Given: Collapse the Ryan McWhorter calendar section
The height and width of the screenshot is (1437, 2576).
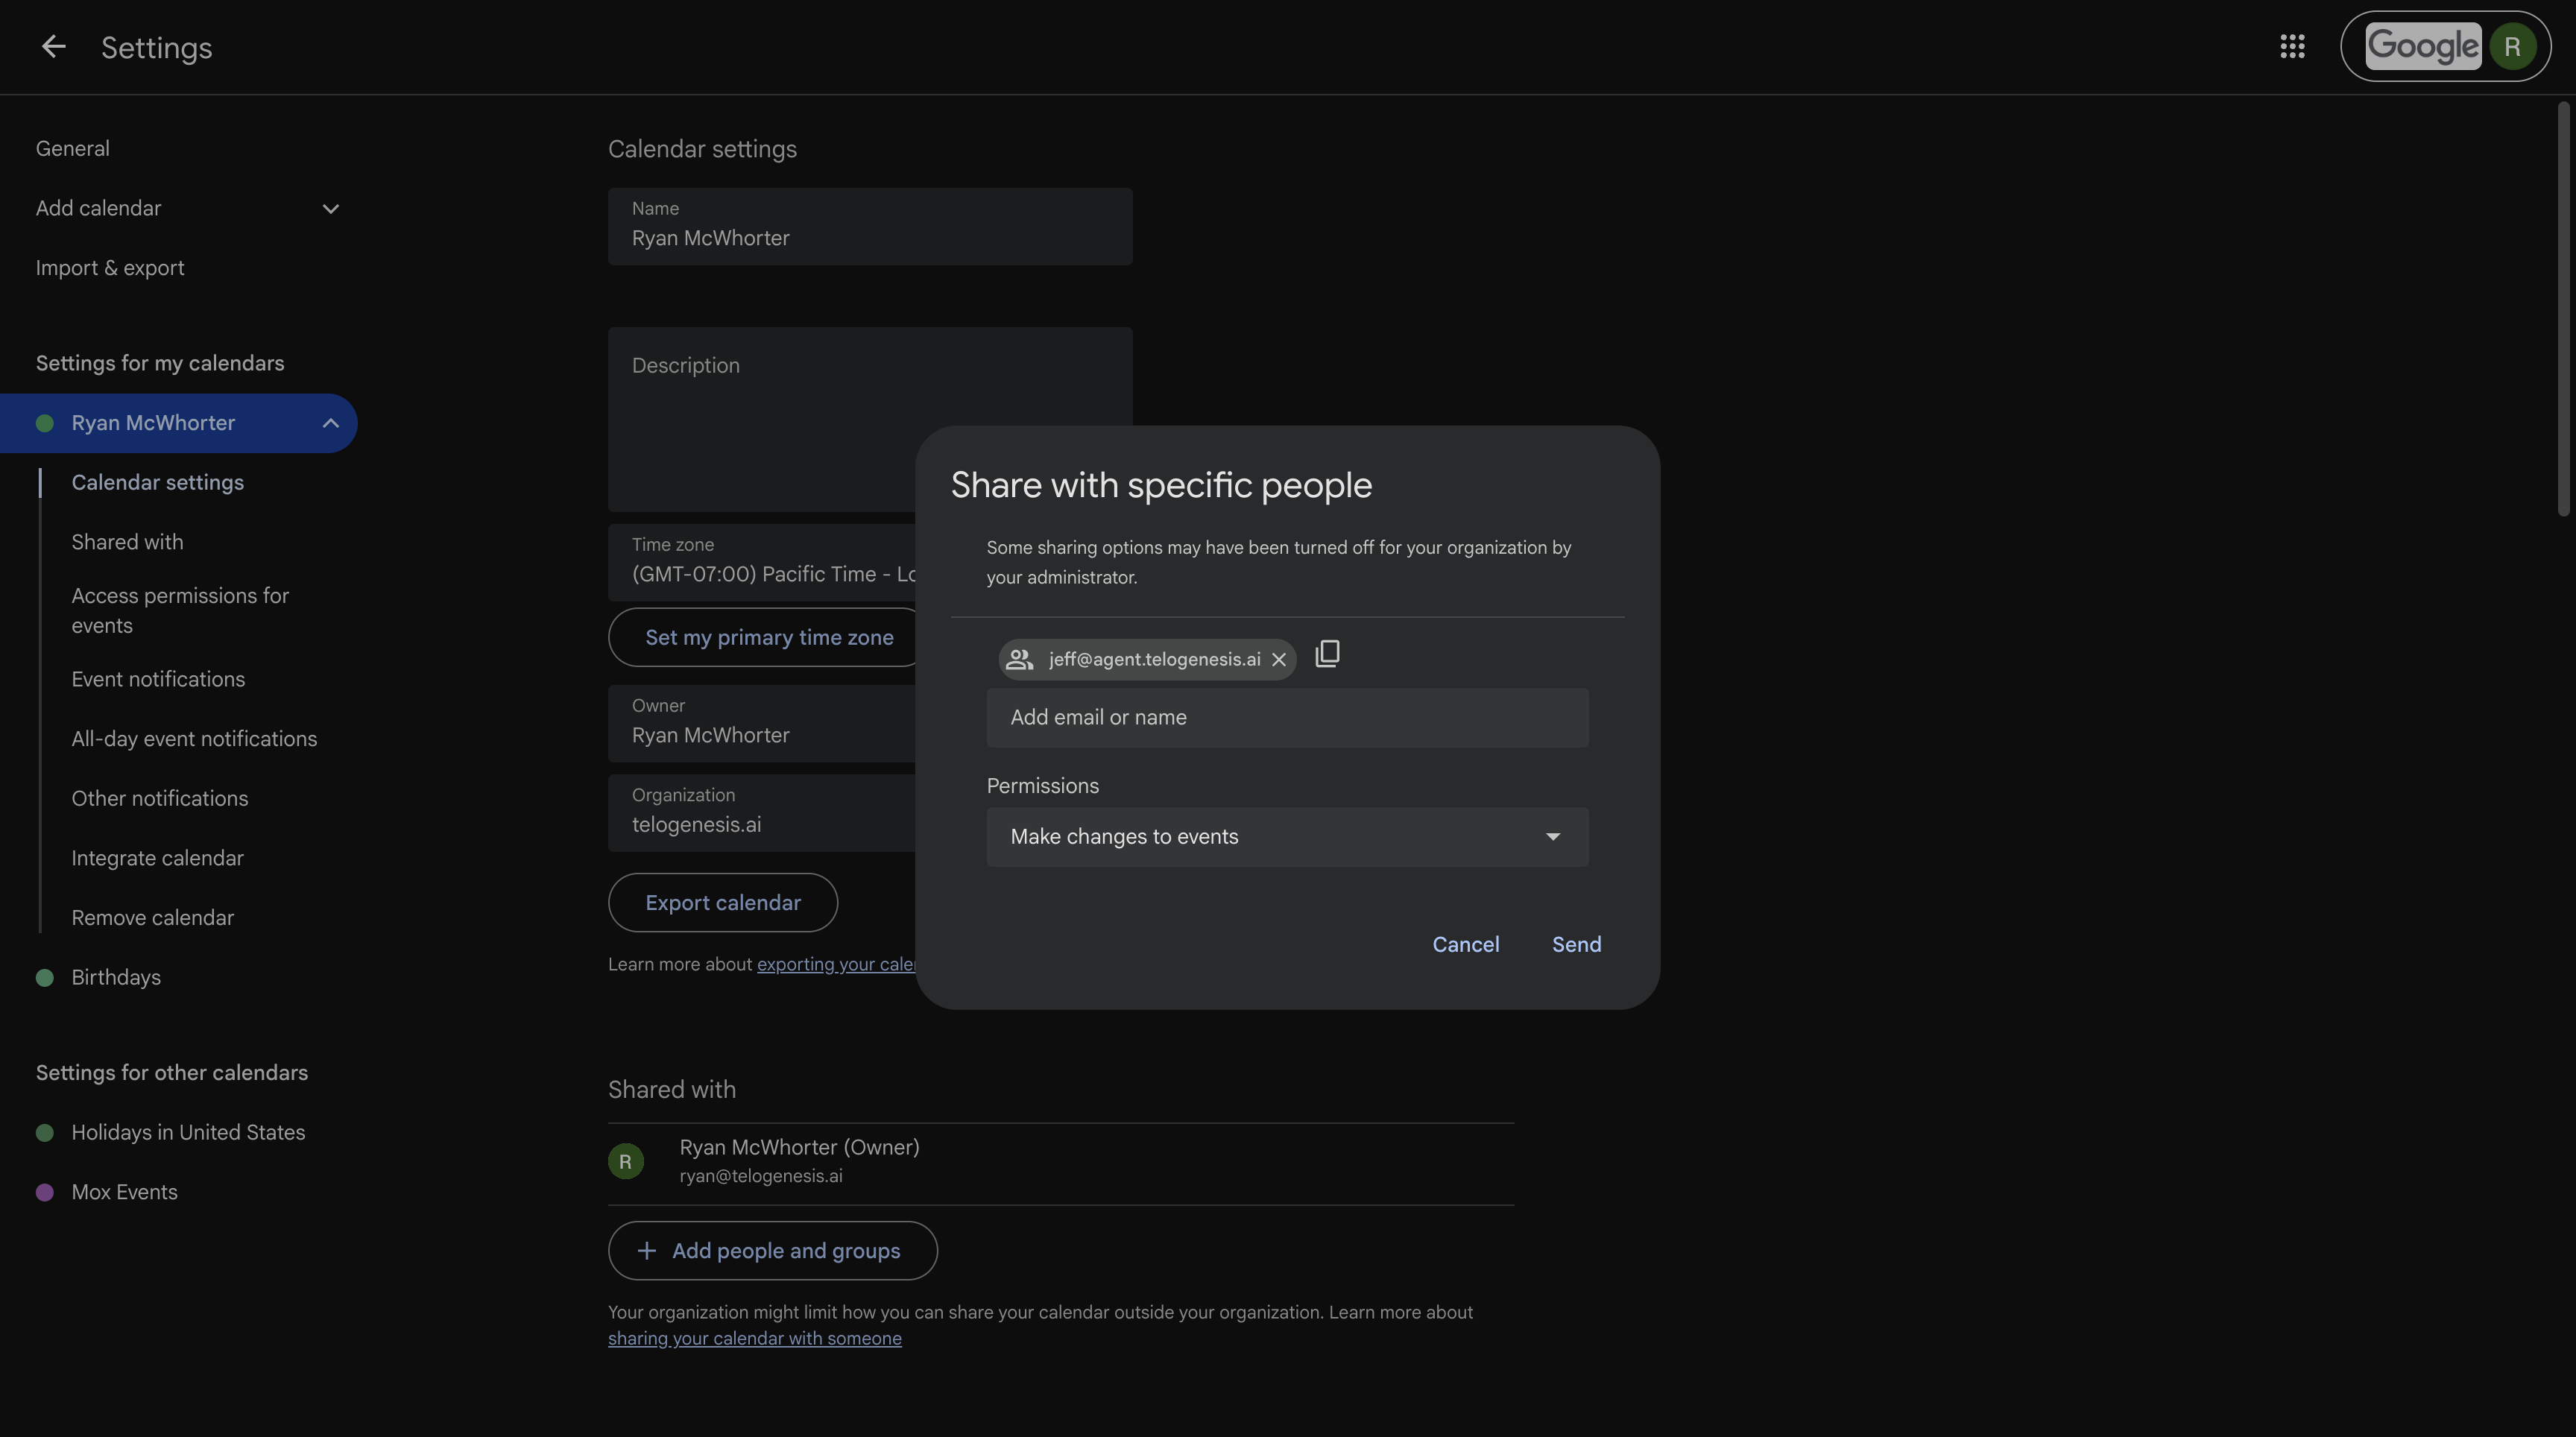Looking at the screenshot, I should click(x=330, y=423).
